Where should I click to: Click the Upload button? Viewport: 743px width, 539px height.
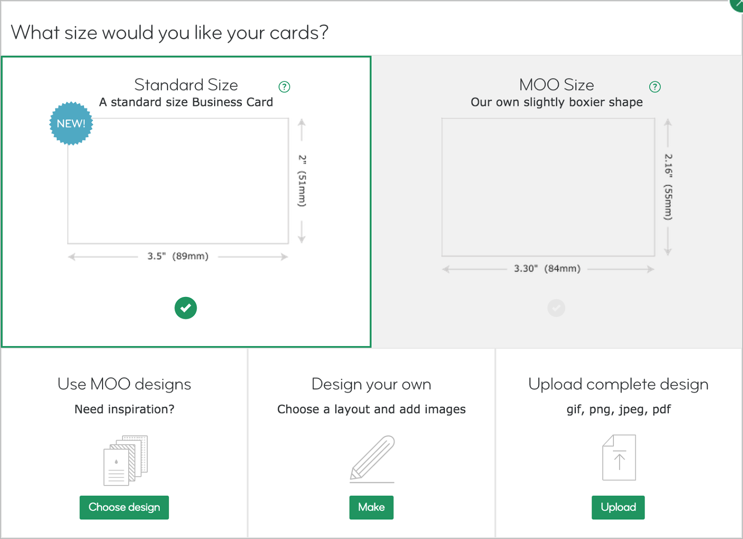pyautogui.click(x=618, y=507)
